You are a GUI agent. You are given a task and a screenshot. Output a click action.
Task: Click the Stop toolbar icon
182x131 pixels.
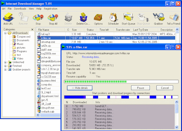click(38, 17)
